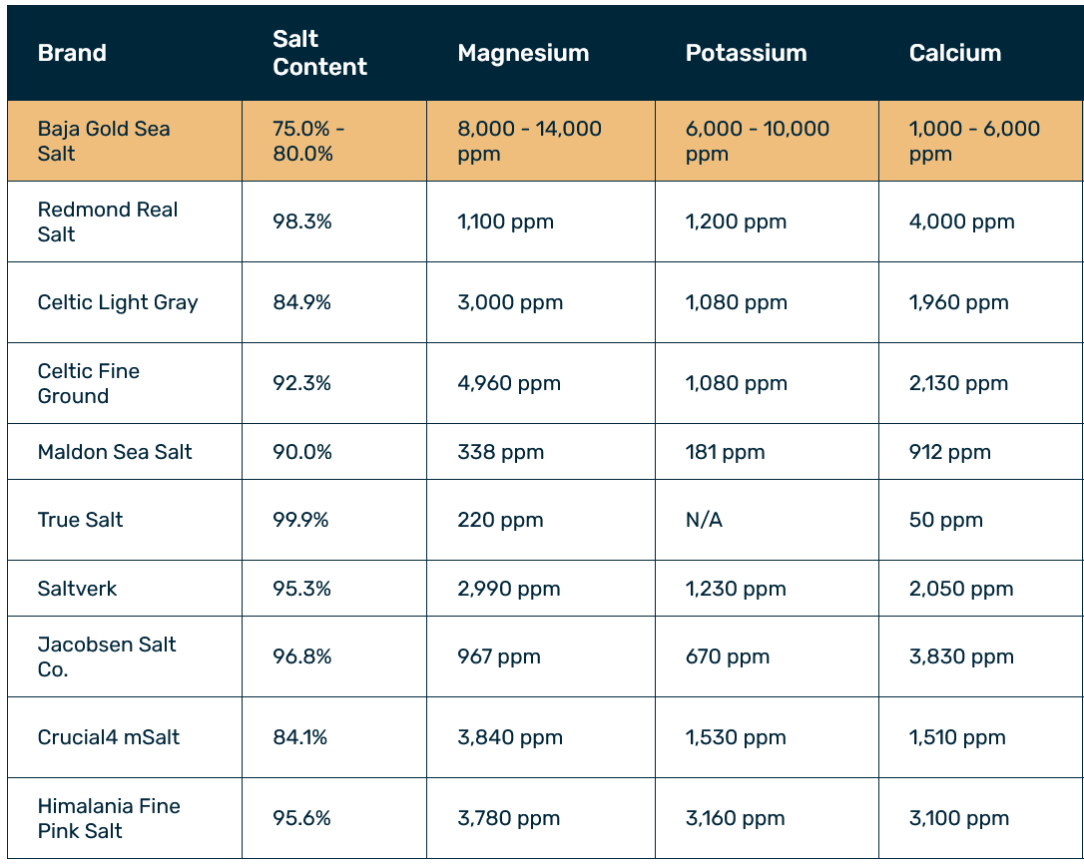The height and width of the screenshot is (865, 1084).
Task: Select the 3,830 ppm calcium value
Action: [x=961, y=656]
